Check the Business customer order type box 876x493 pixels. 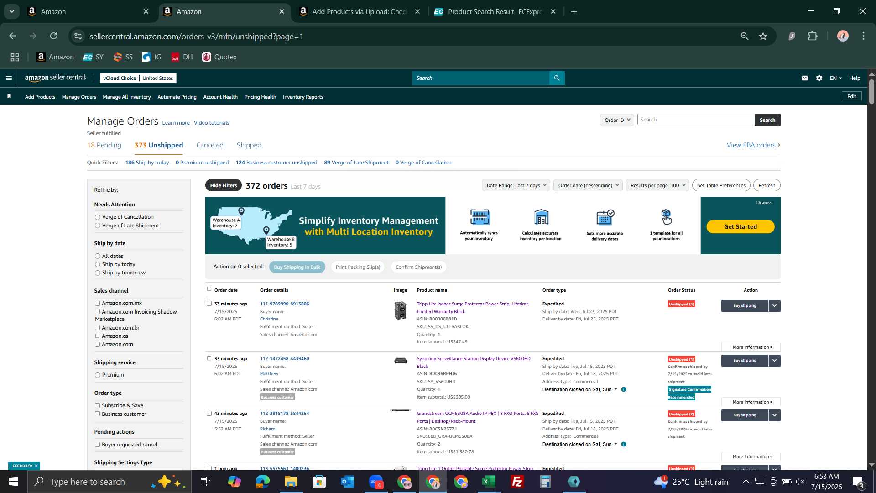[97, 414]
